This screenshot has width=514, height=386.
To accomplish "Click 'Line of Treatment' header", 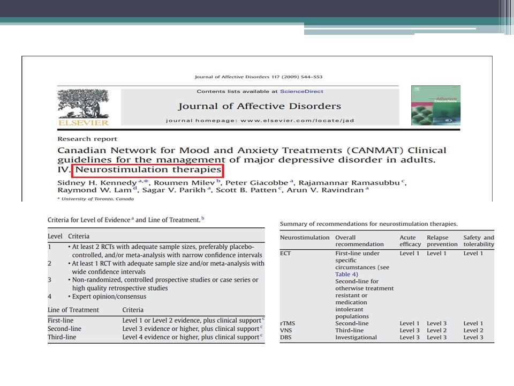I will click(73, 310).
